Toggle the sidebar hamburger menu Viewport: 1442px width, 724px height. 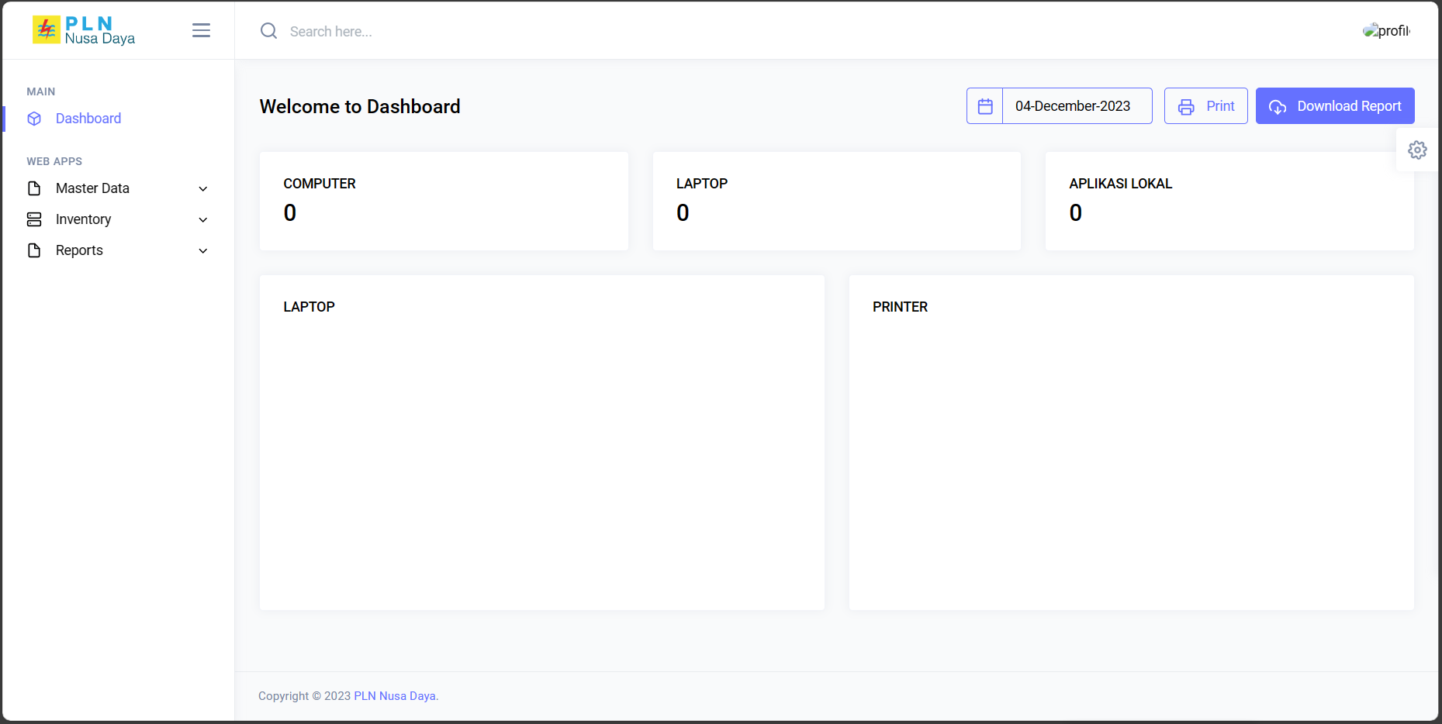(x=201, y=30)
